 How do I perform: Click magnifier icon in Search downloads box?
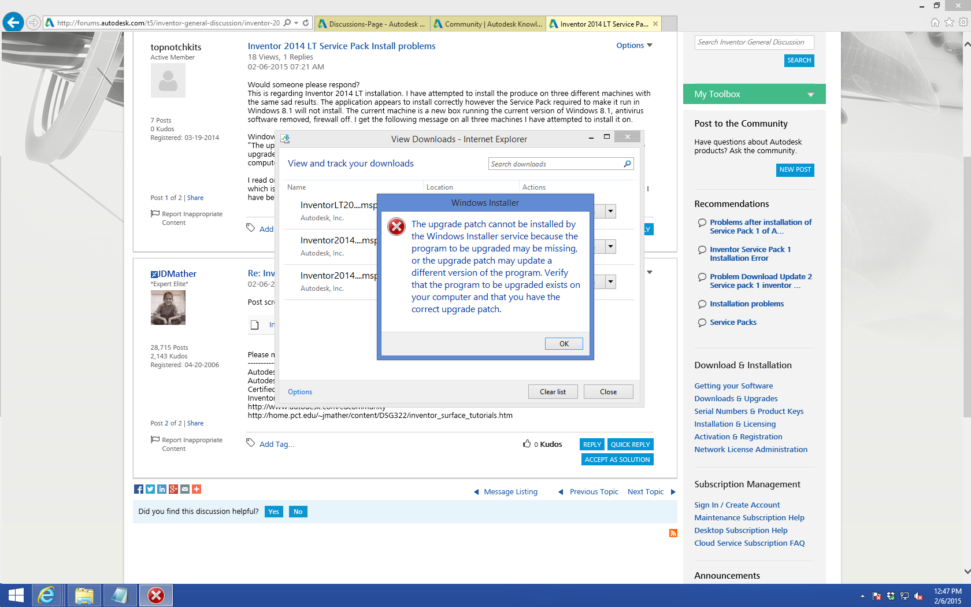coord(627,164)
